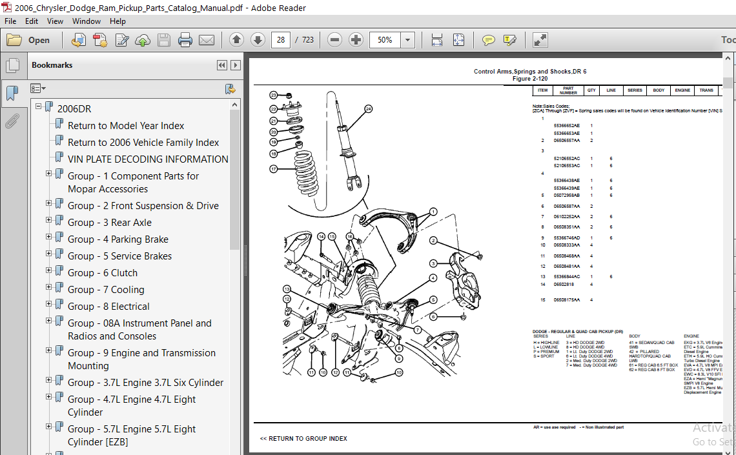Image resolution: width=736 pixels, height=455 pixels.
Task: Expand Group - 3.7L Engine bookmark
Action: pyautogui.click(x=49, y=380)
